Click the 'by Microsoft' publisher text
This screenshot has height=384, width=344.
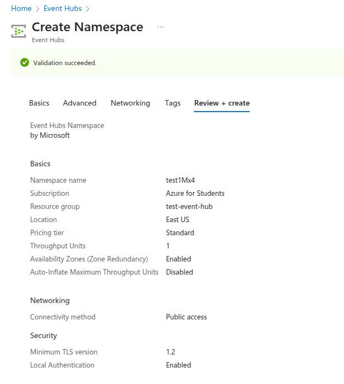click(x=50, y=136)
